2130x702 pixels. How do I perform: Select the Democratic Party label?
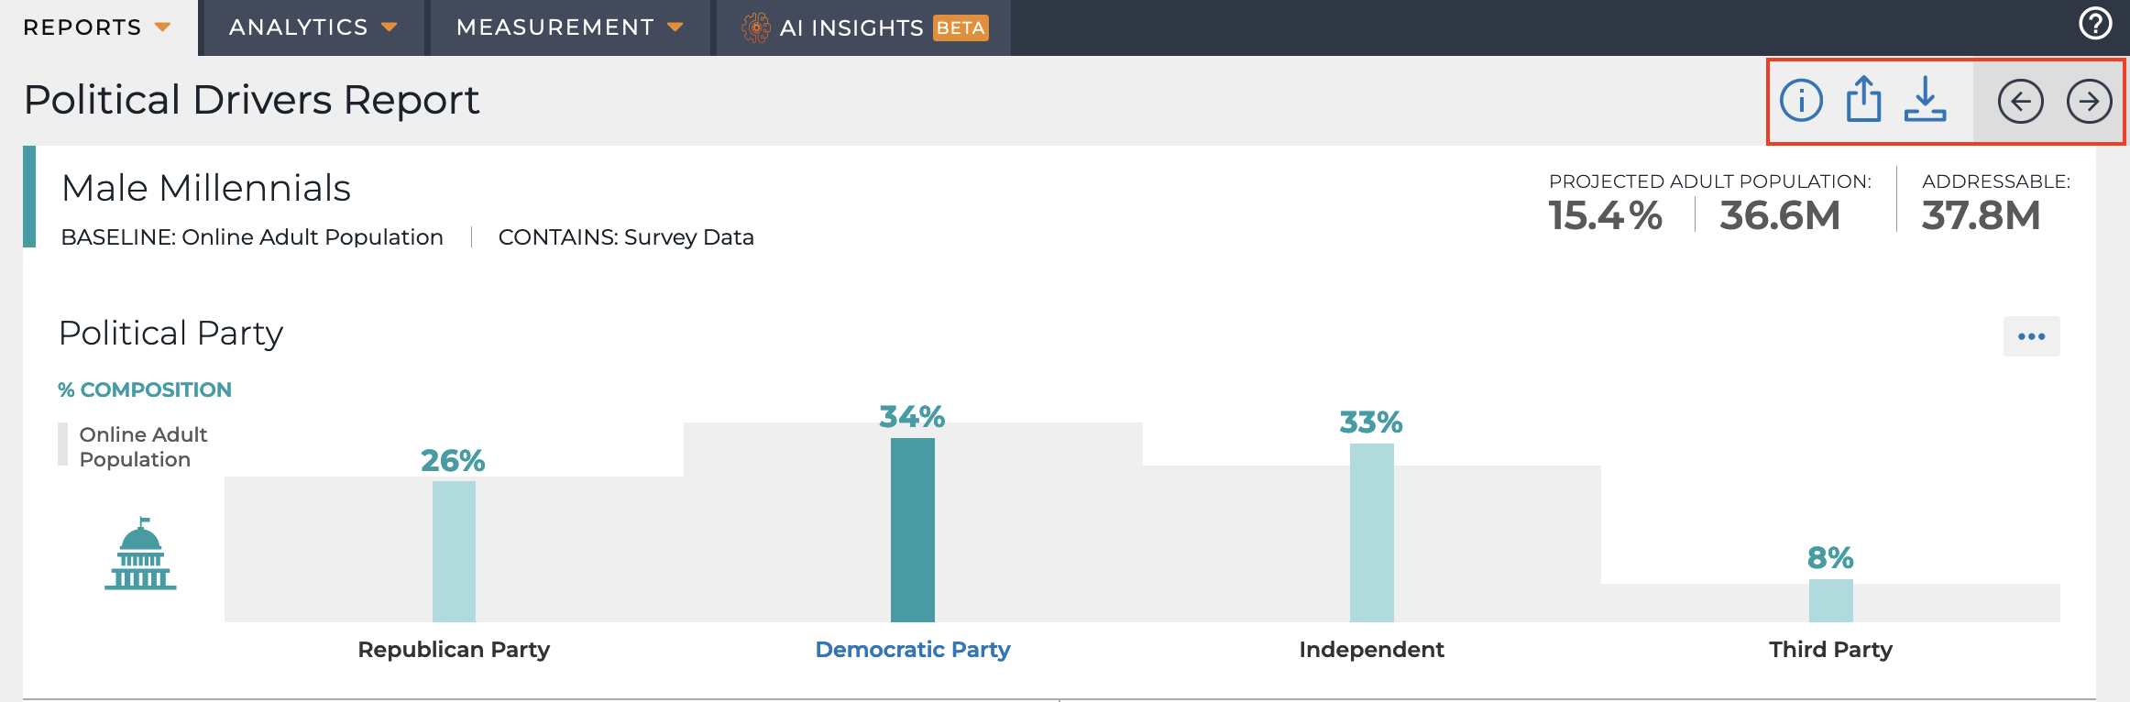913,649
